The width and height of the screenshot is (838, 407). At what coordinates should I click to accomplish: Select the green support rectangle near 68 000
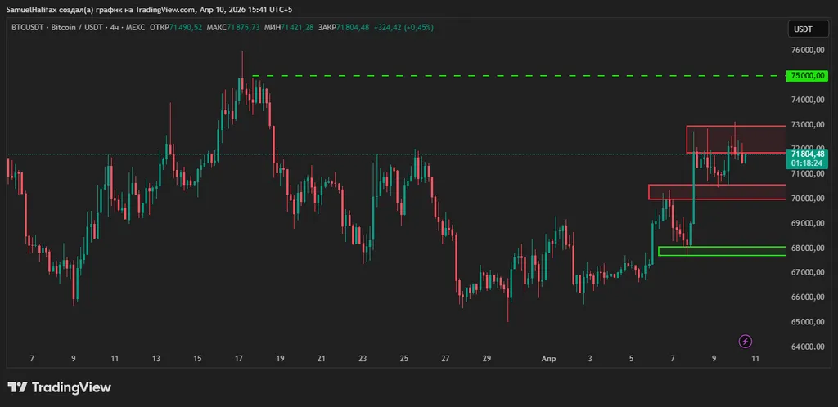coord(720,251)
